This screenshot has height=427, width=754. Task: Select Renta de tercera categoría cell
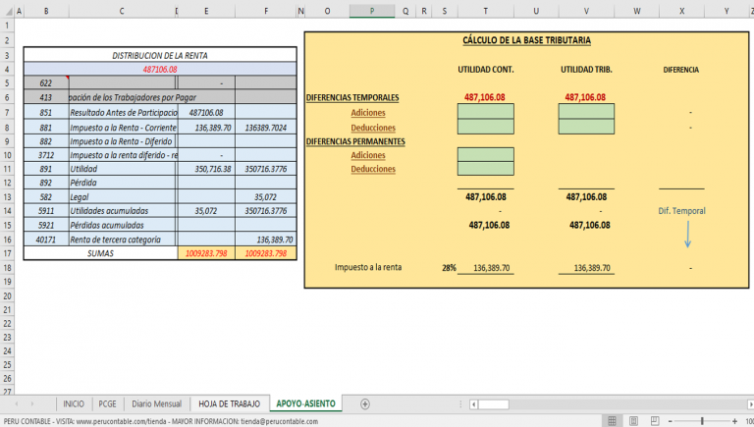(123, 240)
